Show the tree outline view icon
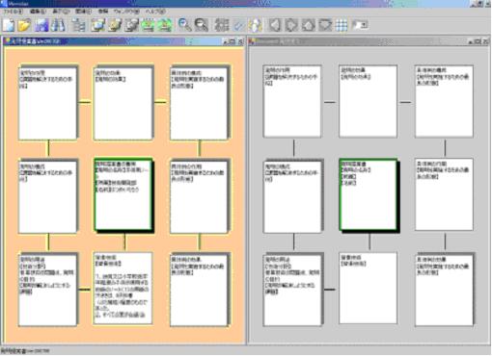492x356 pixels. pos(78,25)
